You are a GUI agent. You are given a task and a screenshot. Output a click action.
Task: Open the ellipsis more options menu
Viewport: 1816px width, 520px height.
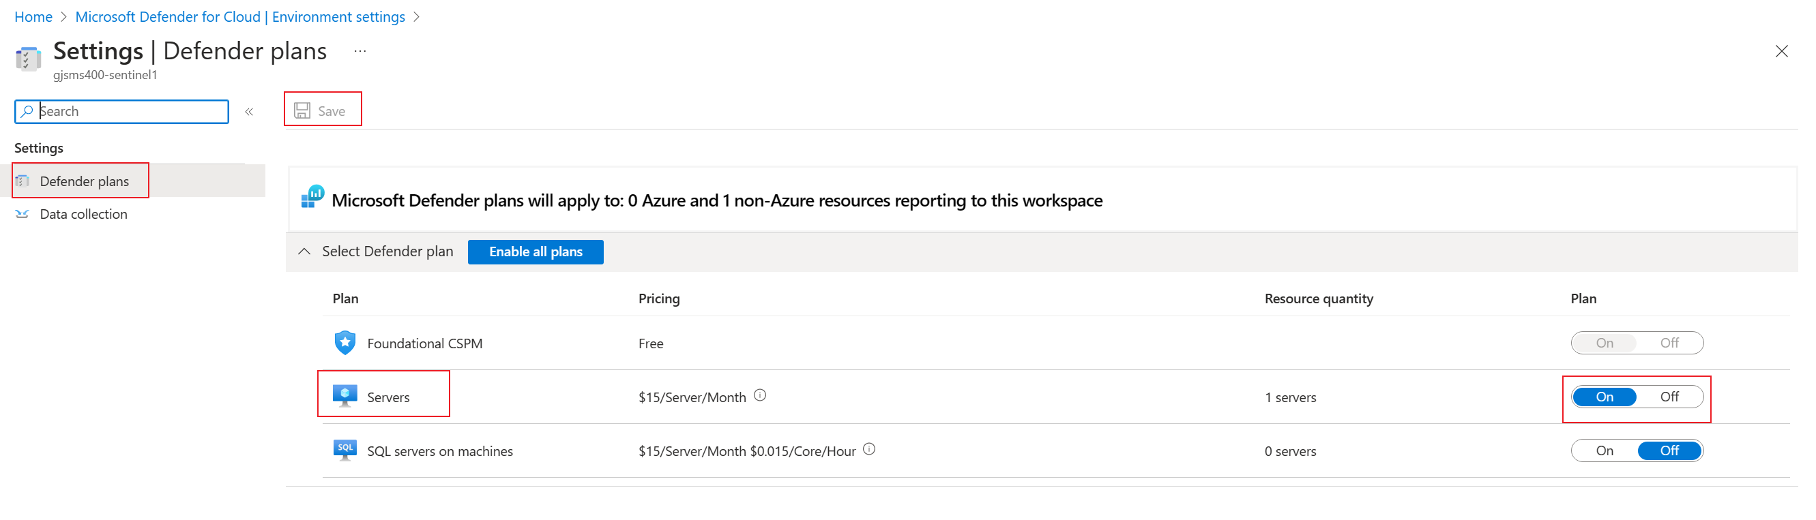pyautogui.click(x=360, y=51)
